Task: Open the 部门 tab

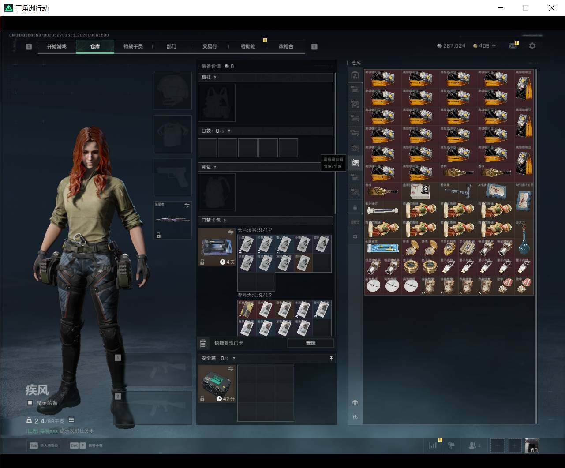Action: coord(172,46)
